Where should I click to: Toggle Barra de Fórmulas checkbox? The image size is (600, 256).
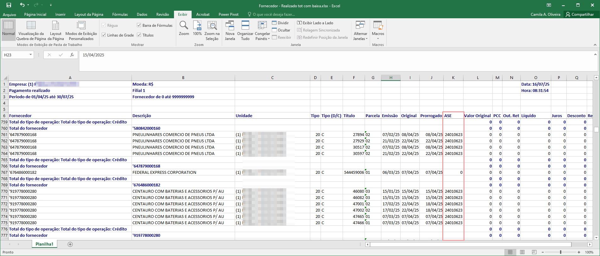(139, 25)
